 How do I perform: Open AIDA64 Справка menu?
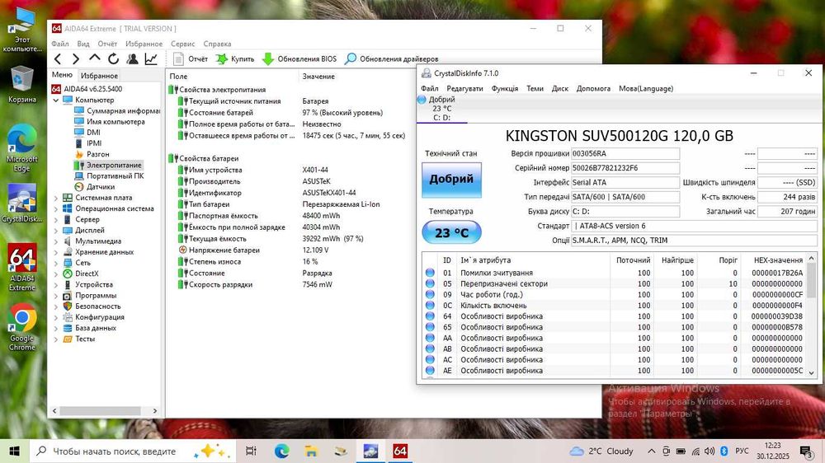pos(217,44)
